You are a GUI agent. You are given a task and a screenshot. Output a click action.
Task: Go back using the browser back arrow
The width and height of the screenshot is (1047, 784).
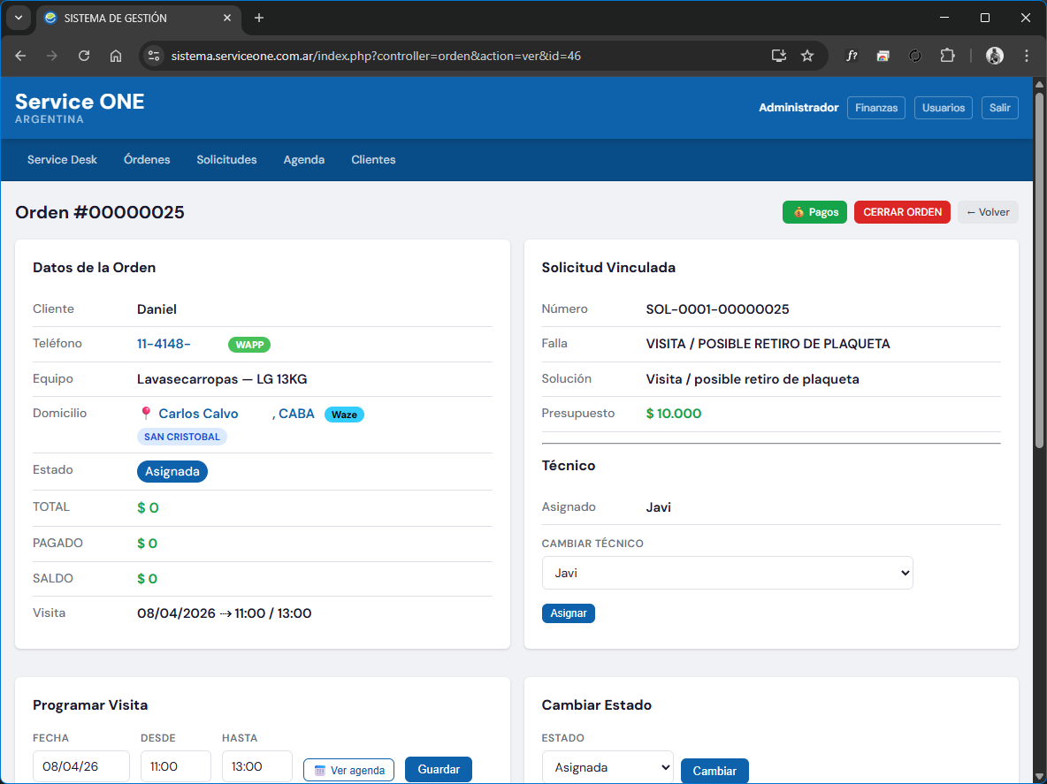(20, 56)
